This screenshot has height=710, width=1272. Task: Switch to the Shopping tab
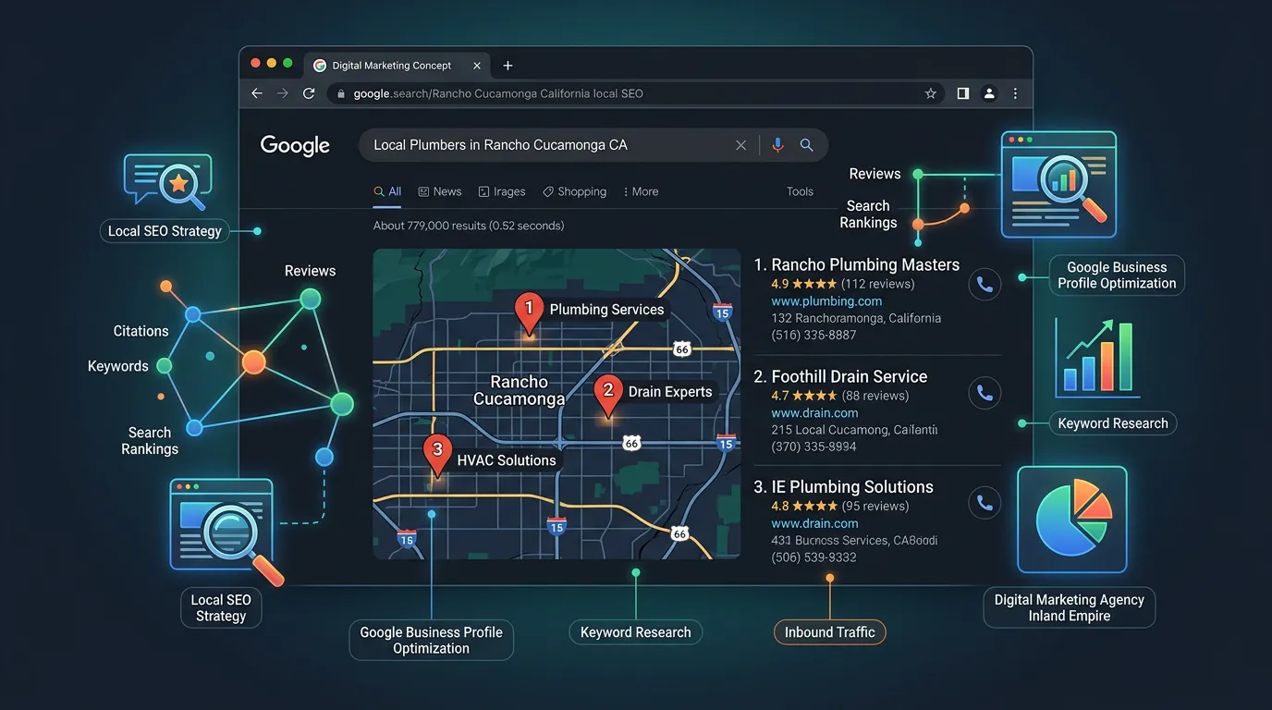575,191
